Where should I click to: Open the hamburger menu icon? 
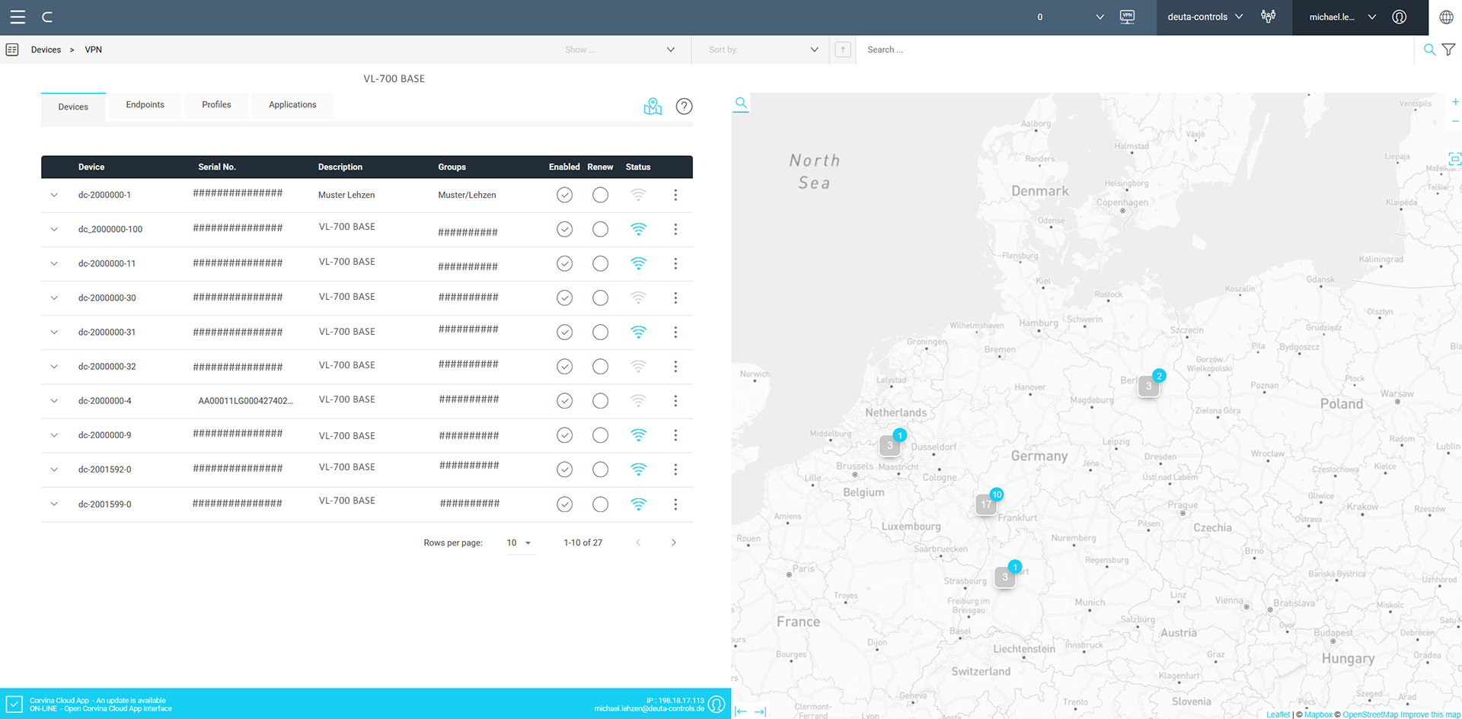[x=18, y=17]
